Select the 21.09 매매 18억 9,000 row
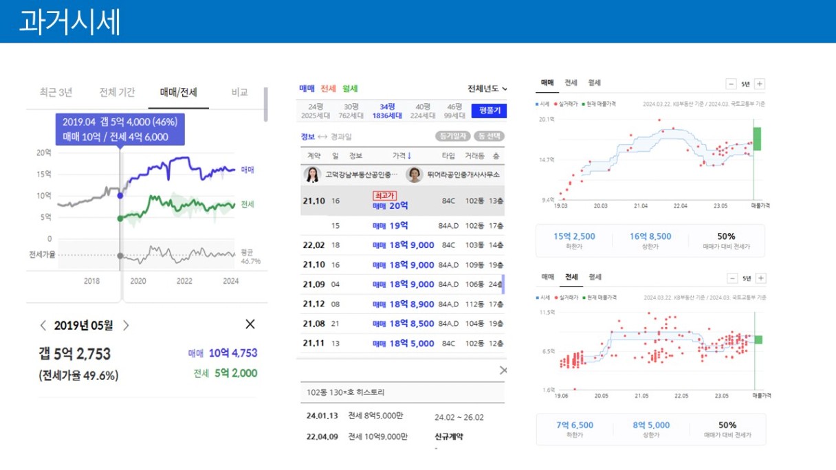The width and height of the screenshot is (836, 470). (403, 284)
